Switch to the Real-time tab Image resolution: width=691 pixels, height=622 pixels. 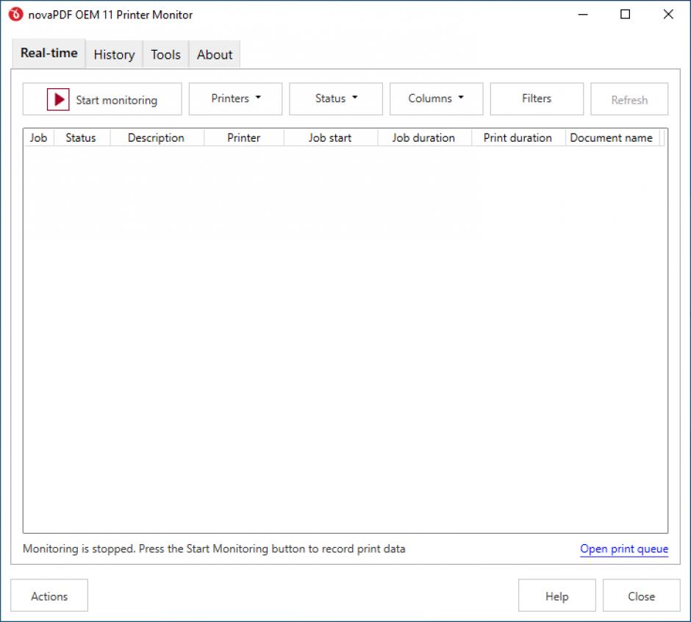pos(49,54)
